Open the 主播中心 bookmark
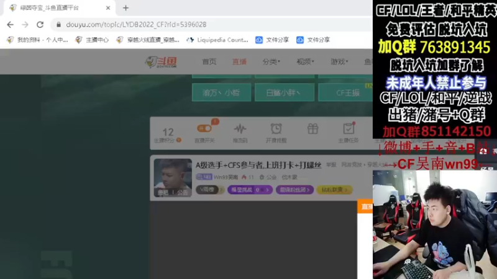The width and height of the screenshot is (497, 279). click(x=92, y=40)
